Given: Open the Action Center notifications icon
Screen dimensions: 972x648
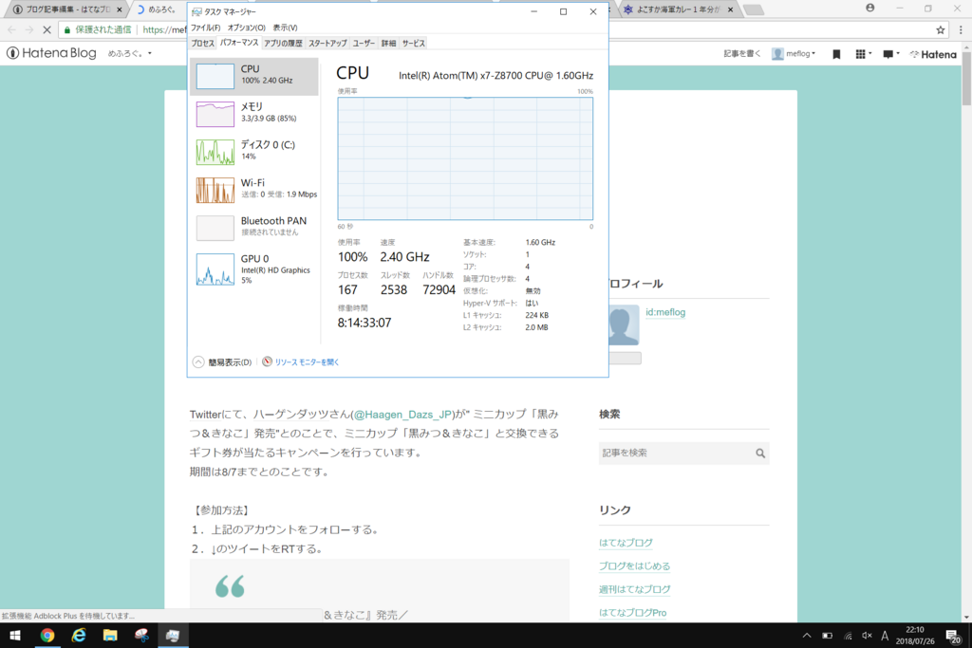Looking at the screenshot, I should pyautogui.click(x=953, y=636).
